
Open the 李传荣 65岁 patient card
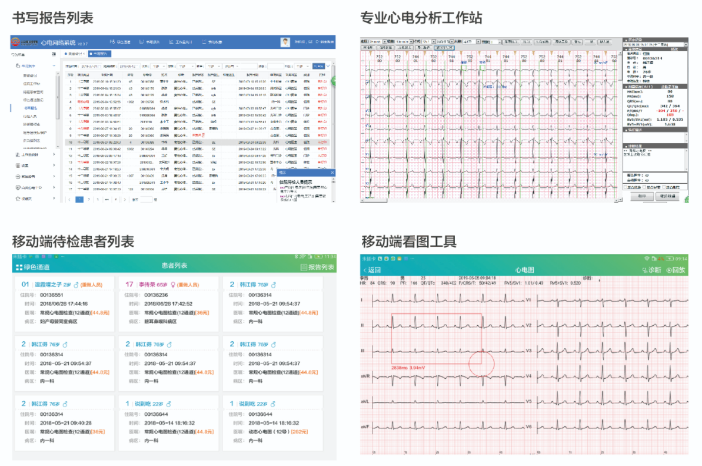tap(169, 303)
